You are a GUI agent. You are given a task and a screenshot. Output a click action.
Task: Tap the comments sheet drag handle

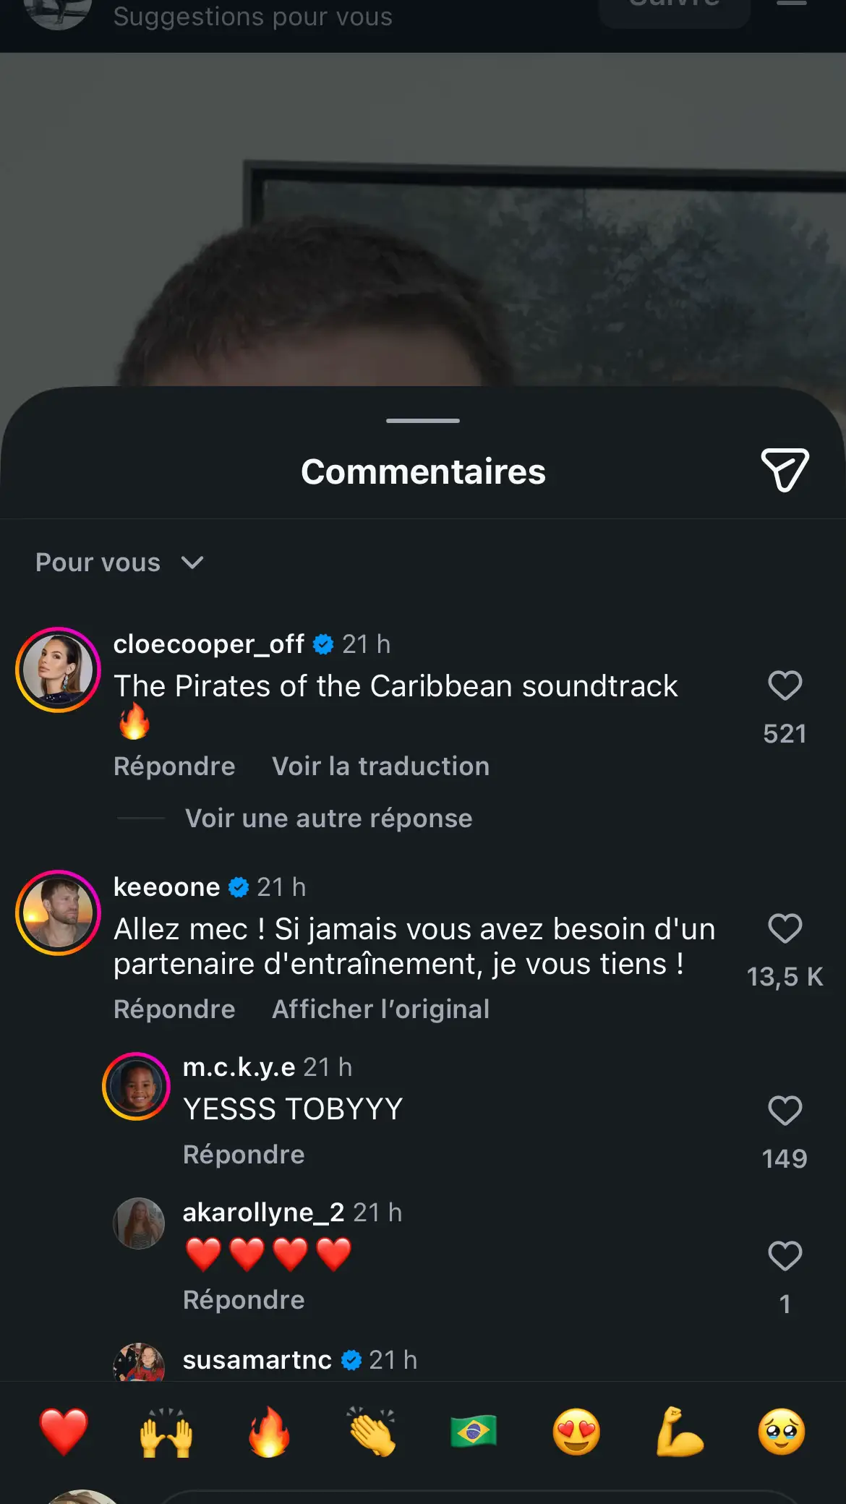point(423,420)
